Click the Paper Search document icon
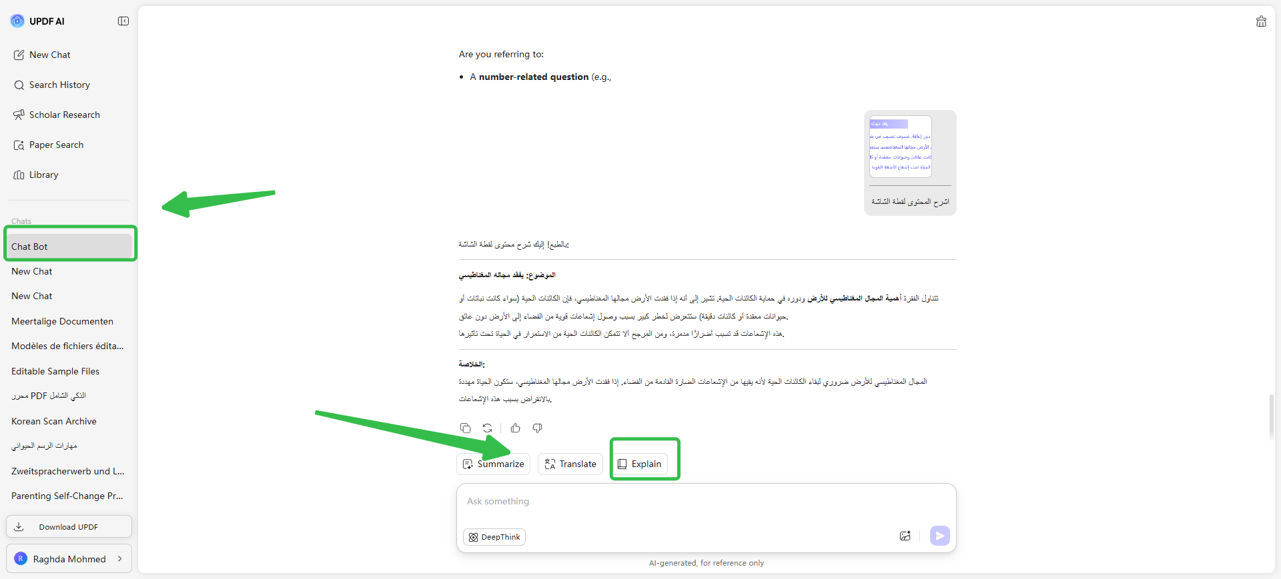 [19, 145]
